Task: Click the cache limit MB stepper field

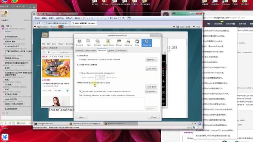Action: pyautogui.click(x=100, y=77)
